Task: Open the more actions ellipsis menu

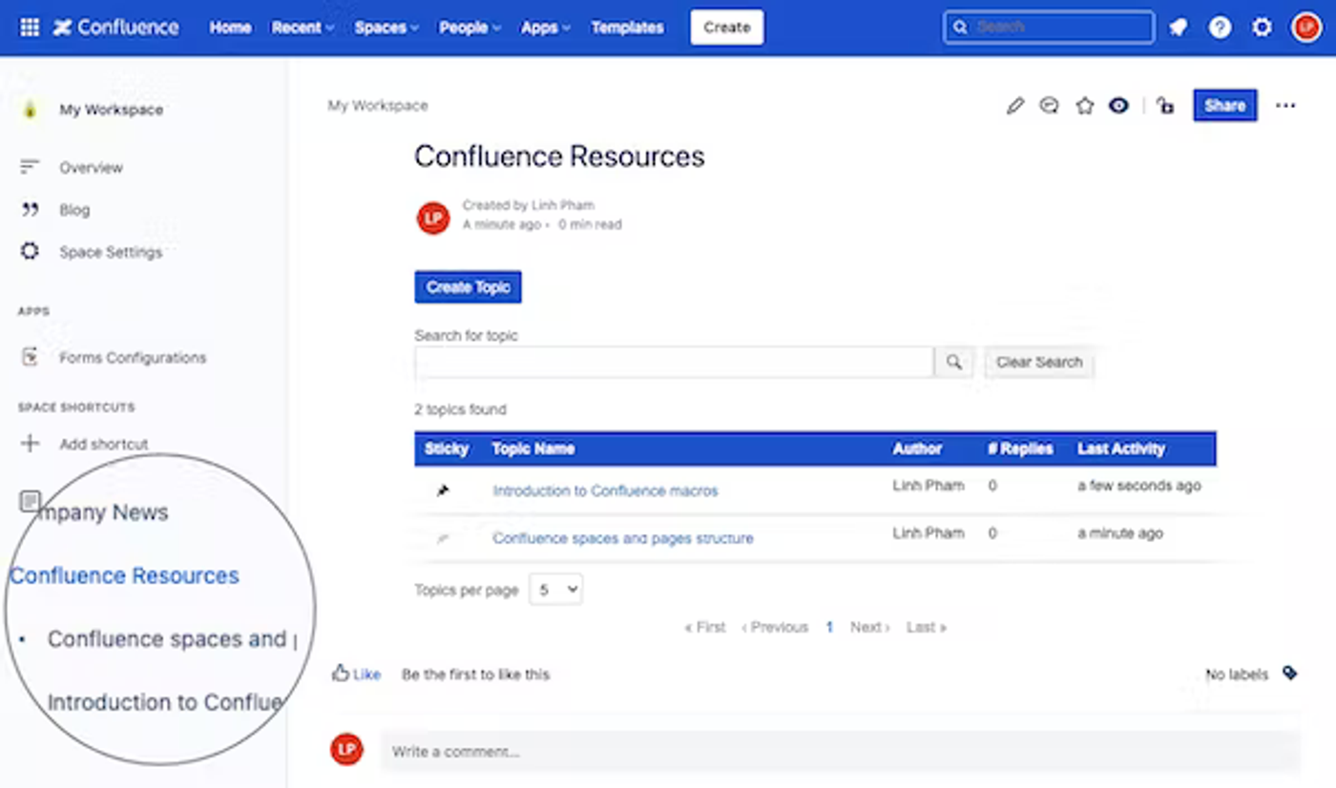Action: (1285, 106)
